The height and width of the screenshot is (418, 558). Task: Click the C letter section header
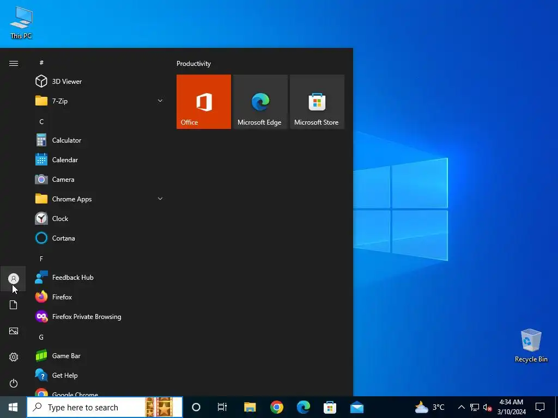[x=41, y=121]
